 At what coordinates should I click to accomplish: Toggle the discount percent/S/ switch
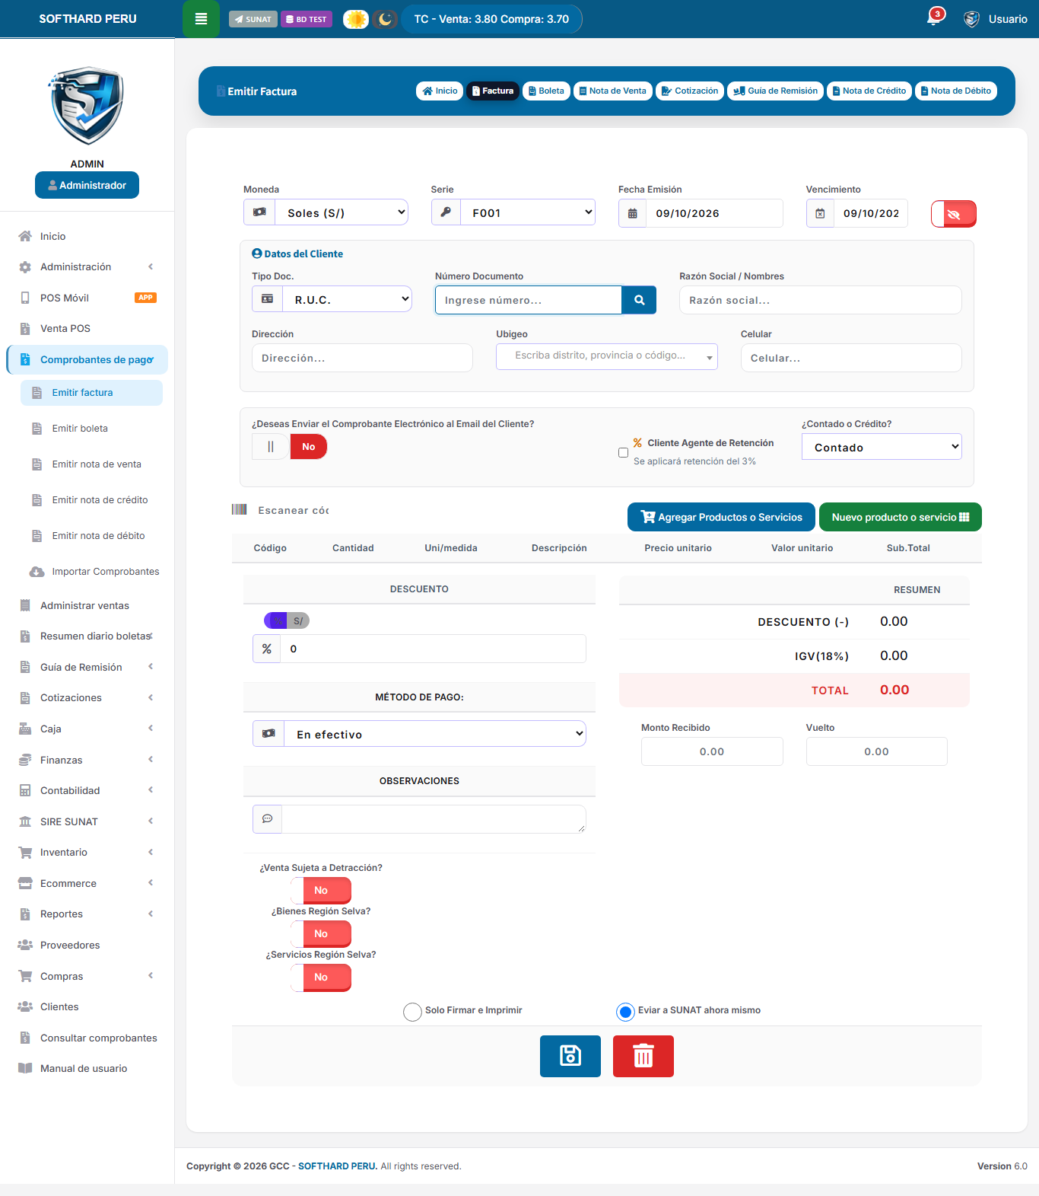tap(287, 620)
